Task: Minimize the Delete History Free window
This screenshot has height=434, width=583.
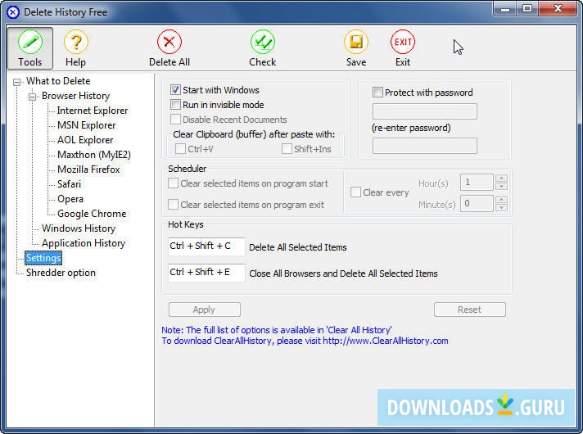Action: 505,8
